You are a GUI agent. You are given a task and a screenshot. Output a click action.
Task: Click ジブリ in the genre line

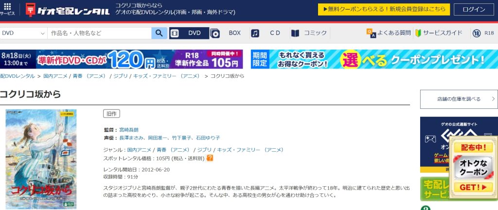(204, 150)
